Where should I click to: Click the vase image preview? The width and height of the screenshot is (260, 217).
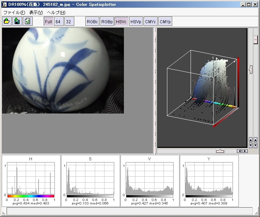[x=63, y=70]
